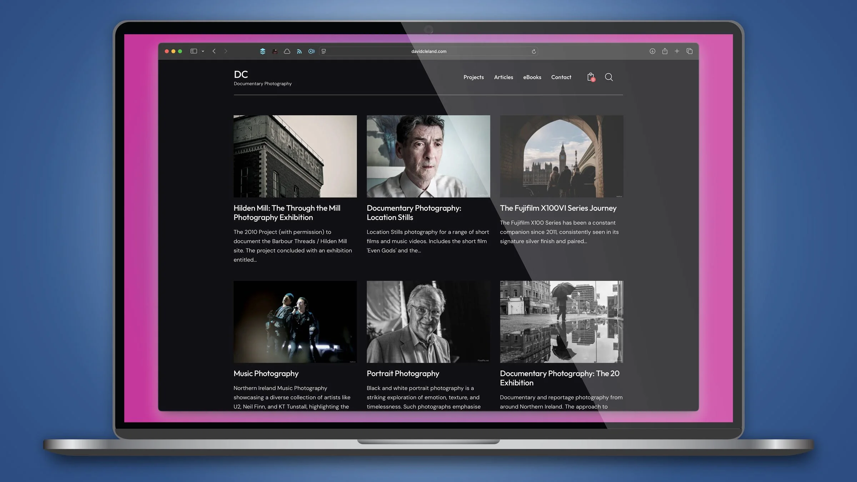The width and height of the screenshot is (857, 482).
Task: Open the Big Ben archway thumbnail
Action: (561, 156)
